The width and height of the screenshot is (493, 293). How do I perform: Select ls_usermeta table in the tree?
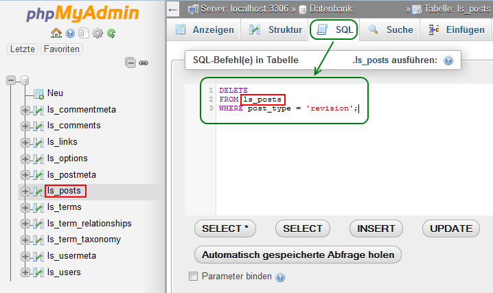pyautogui.click(x=71, y=256)
